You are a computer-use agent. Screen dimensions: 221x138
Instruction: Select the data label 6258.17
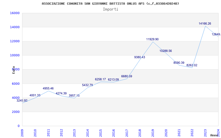pyautogui.click(x=100, y=79)
